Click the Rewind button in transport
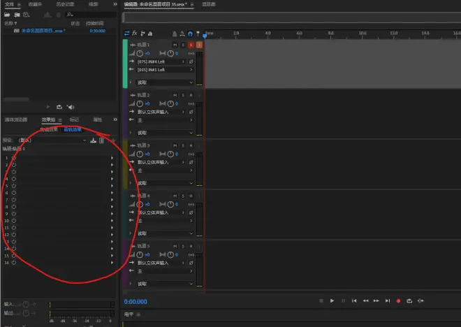 point(365,301)
